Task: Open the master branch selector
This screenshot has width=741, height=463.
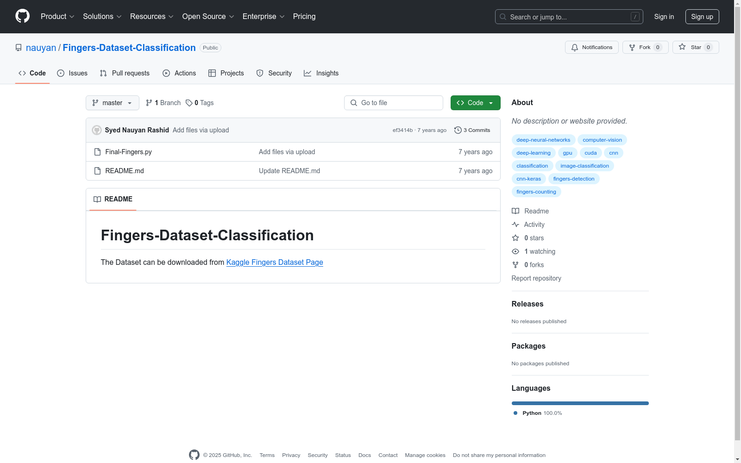Action: coord(113,103)
